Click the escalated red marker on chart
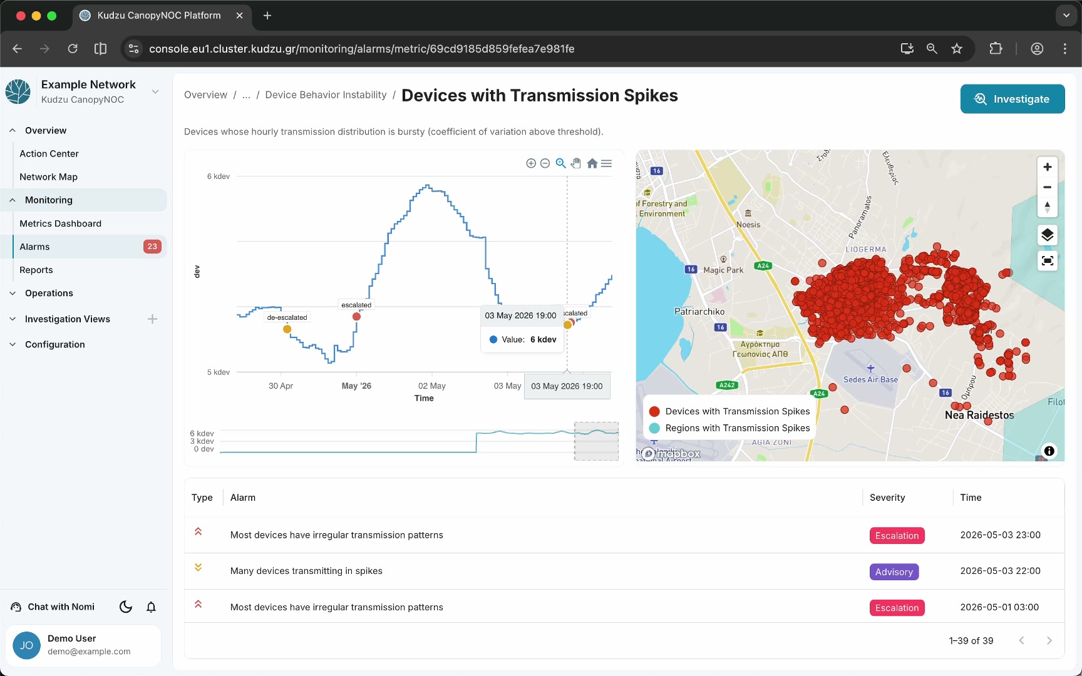Viewport: 1082px width, 676px height. tap(356, 317)
